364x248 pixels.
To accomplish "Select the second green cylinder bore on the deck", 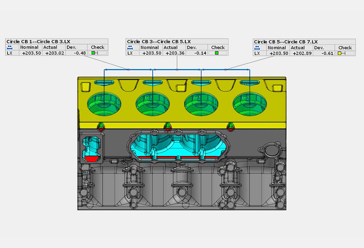I will tap(152, 104).
